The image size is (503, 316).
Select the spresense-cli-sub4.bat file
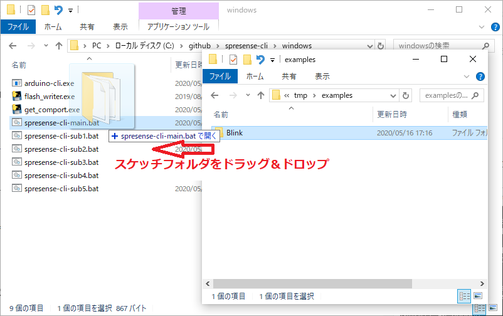pyautogui.click(x=61, y=176)
